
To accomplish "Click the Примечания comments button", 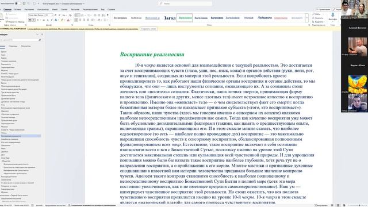I will point(323,9).
